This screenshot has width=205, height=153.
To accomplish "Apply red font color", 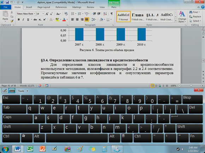I will point(64,19).
